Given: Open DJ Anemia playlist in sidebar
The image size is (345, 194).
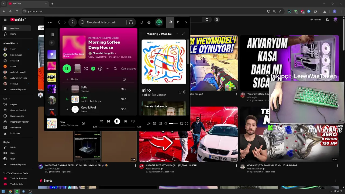Looking at the screenshot, I should click(52, 77).
